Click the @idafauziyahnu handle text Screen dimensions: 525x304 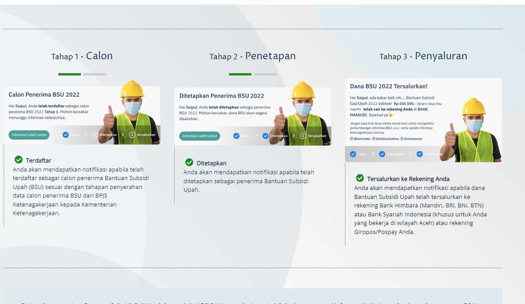coord(387,138)
